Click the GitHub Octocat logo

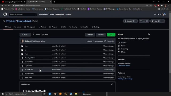[5, 14]
